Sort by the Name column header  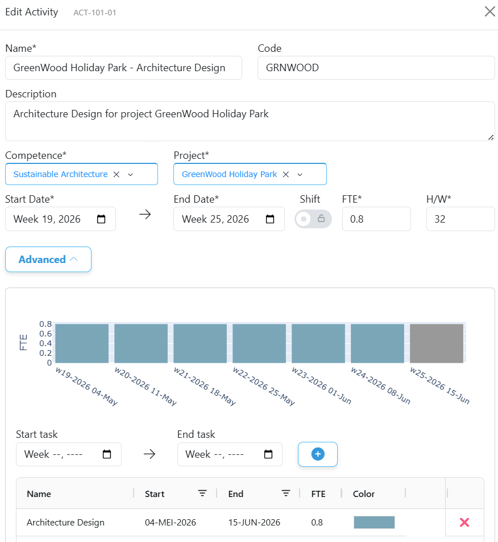coord(39,494)
